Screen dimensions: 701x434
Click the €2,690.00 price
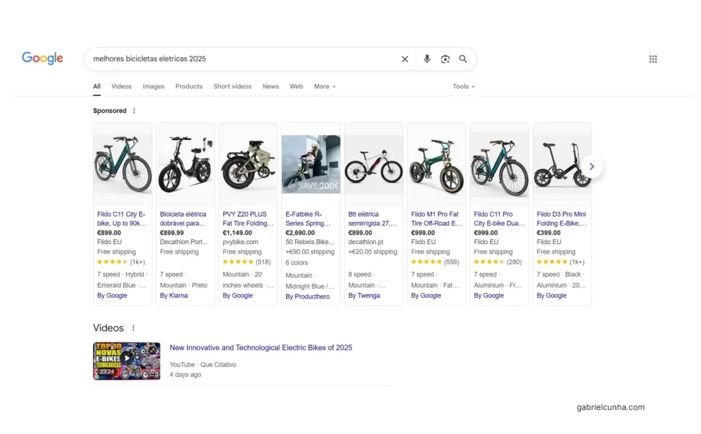click(300, 232)
